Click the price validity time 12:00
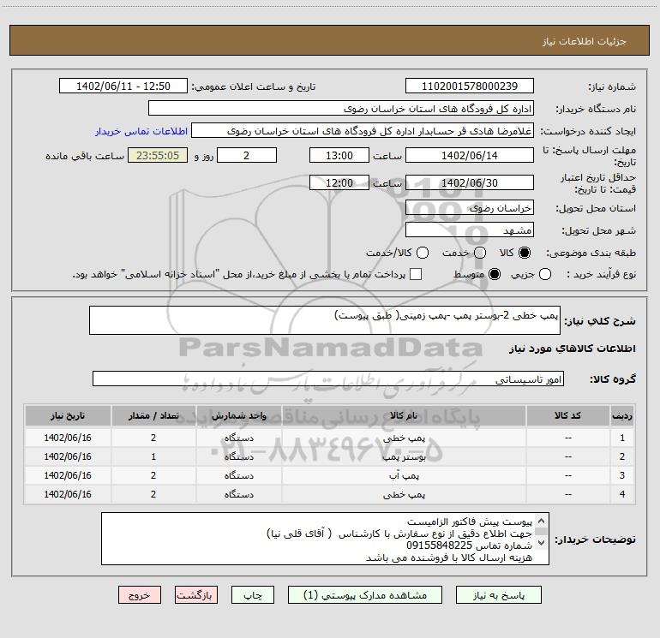The image size is (660, 638). (x=339, y=182)
